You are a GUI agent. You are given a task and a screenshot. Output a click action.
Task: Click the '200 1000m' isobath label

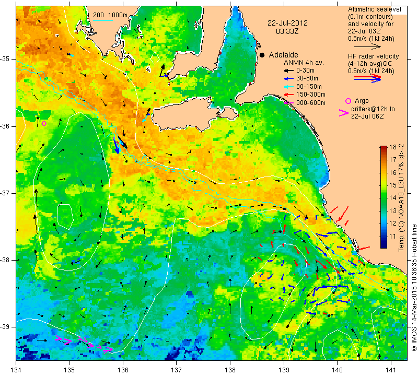point(110,15)
